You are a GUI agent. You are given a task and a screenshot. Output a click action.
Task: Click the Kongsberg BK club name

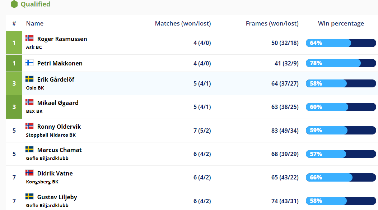pyautogui.click(x=42, y=182)
